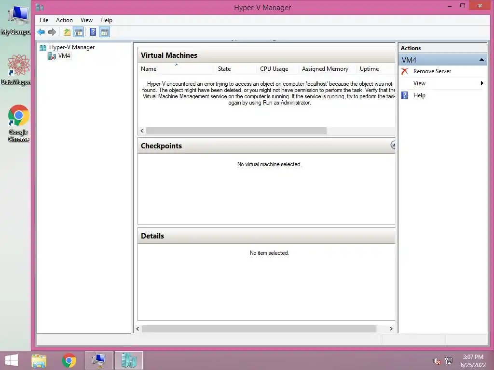Open the Help menu in menu bar
Viewport: 494px width, 370px height.
point(106,20)
